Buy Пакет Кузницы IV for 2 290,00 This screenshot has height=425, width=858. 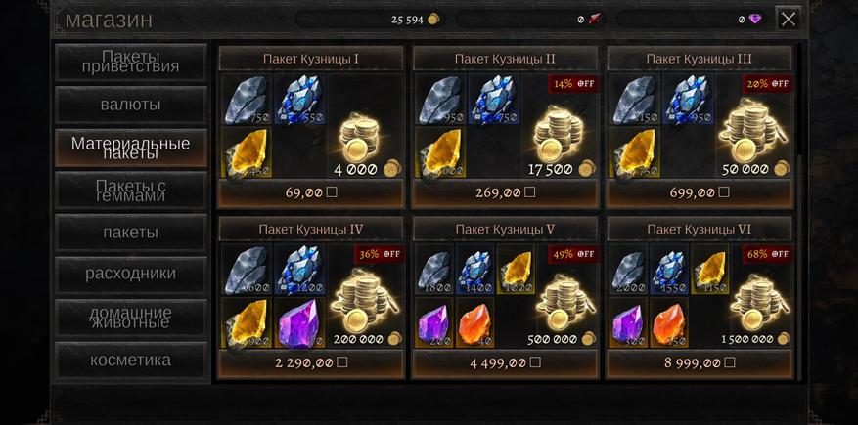point(311,363)
